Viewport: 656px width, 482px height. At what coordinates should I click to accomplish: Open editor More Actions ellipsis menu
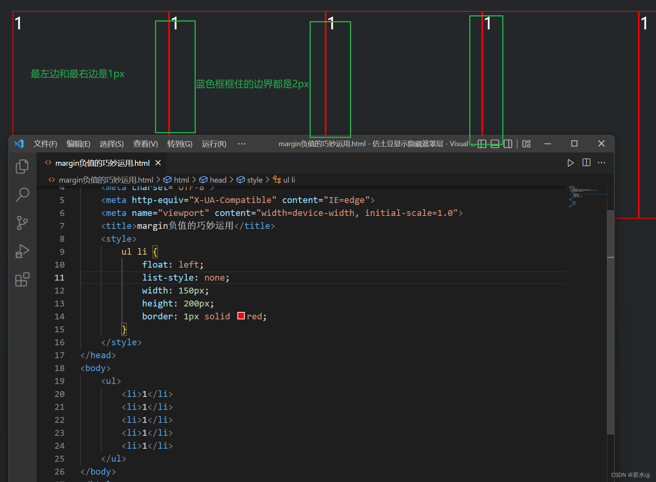coord(601,163)
